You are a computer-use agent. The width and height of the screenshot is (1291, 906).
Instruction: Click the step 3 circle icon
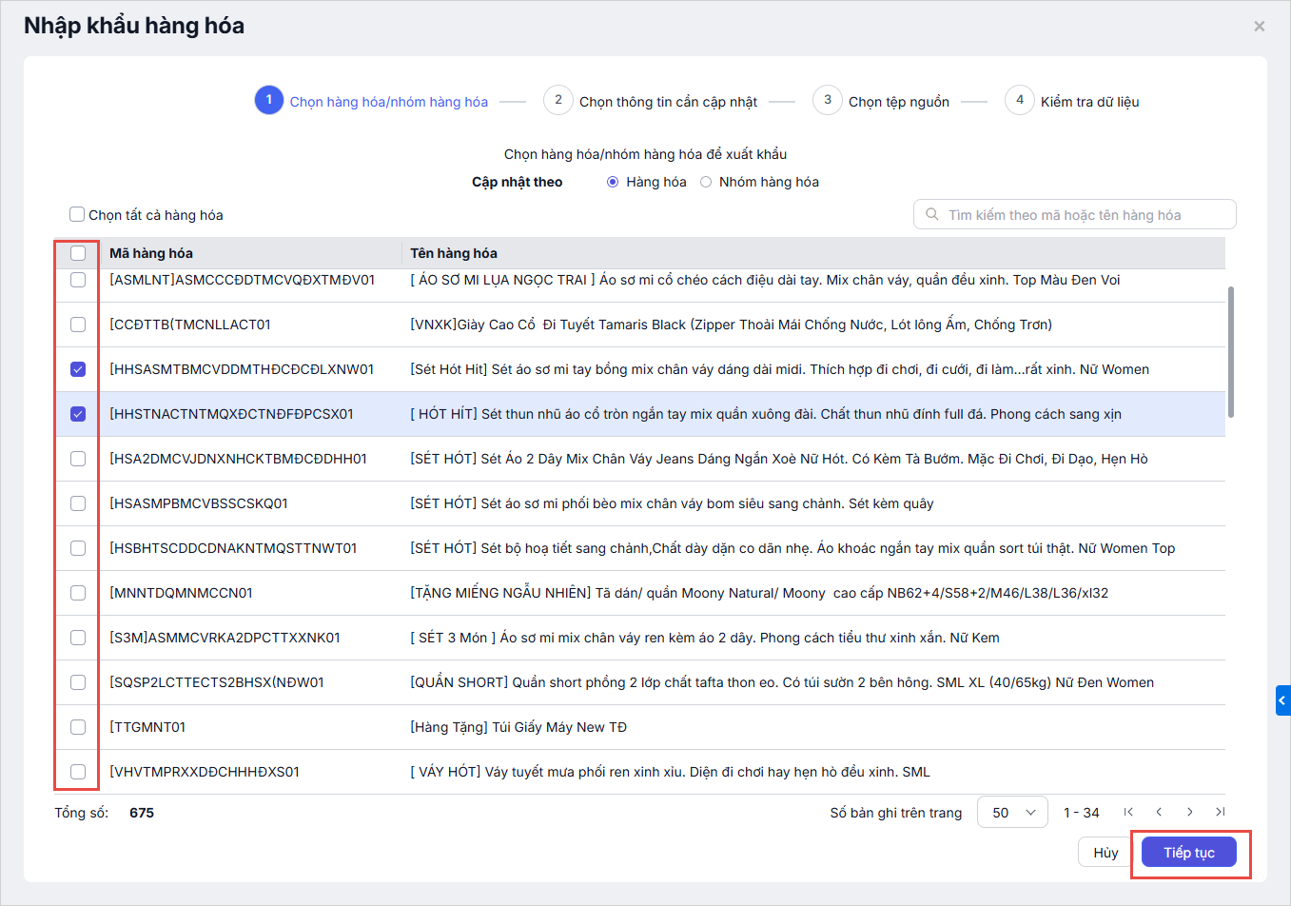828,100
